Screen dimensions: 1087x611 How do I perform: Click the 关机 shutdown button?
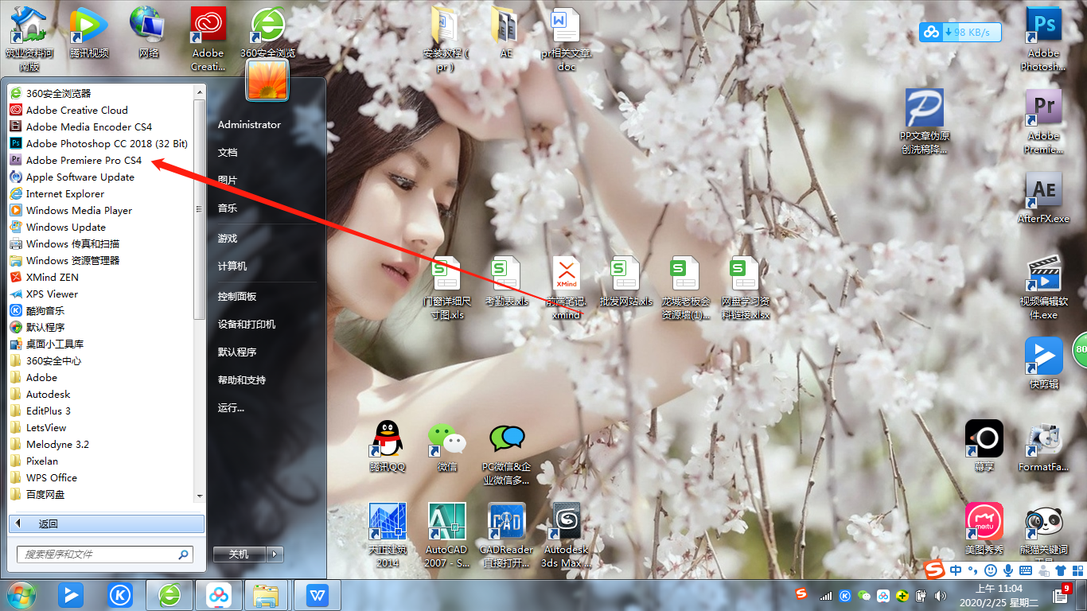tap(240, 554)
